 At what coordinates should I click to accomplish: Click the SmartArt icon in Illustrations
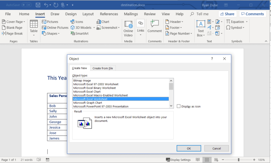click(72, 33)
